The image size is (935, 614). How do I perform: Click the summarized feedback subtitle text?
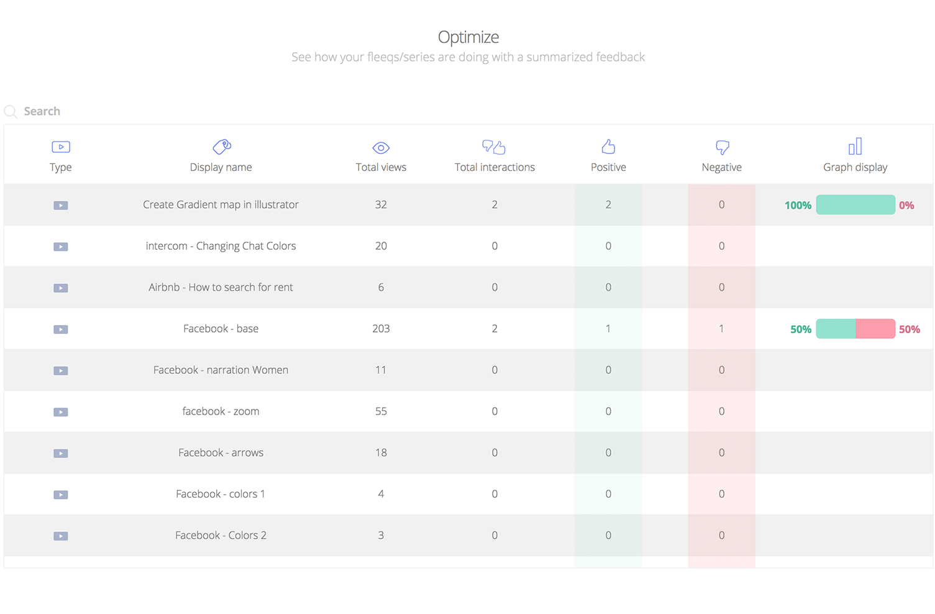tap(468, 57)
